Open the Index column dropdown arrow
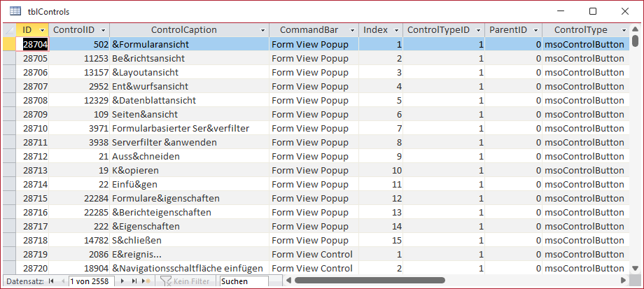 pyautogui.click(x=396, y=30)
